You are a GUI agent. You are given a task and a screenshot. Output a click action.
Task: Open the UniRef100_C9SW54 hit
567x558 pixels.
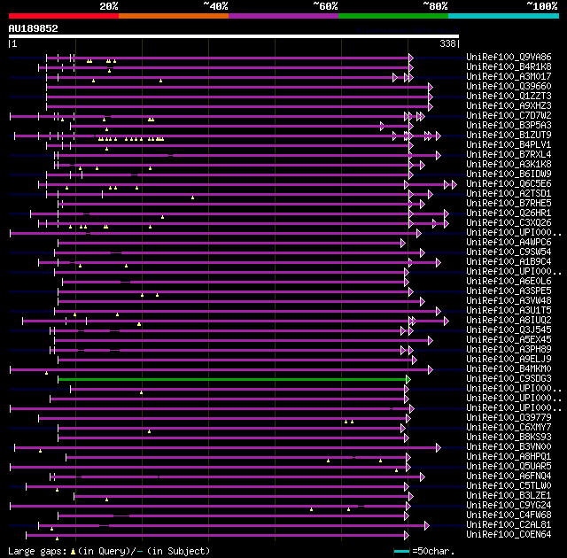tap(509, 252)
